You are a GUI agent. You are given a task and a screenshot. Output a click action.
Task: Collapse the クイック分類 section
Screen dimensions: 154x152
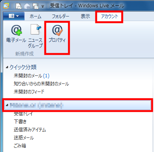click(x=7, y=67)
